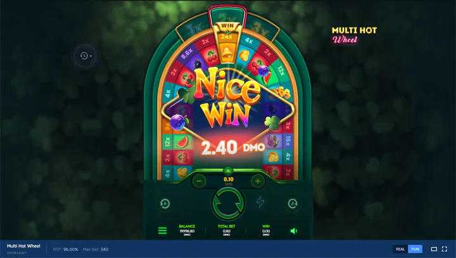
Task: Enable turbo mode lightning bolt icon
Action: pyautogui.click(x=260, y=202)
